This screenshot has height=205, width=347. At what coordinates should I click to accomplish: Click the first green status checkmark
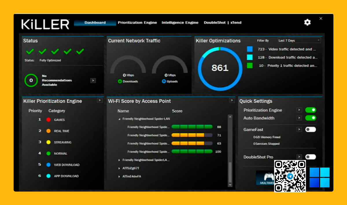[x=30, y=51]
